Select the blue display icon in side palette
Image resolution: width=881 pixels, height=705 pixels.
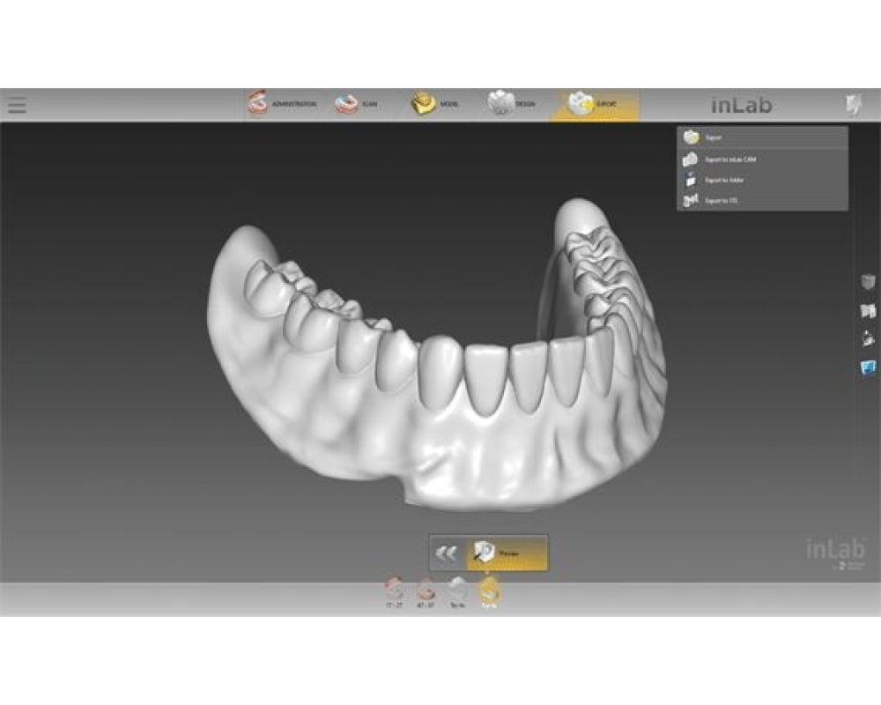(868, 367)
